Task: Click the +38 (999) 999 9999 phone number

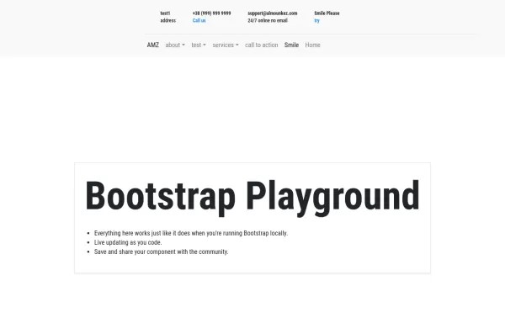Action: 211,13
